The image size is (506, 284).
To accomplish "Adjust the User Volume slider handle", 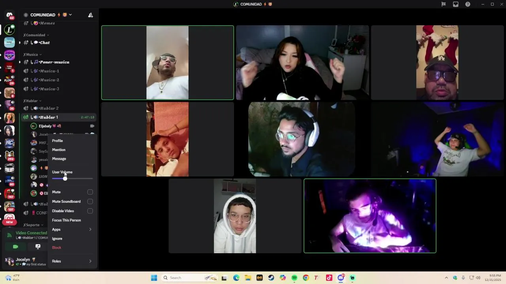I will tap(65, 179).
